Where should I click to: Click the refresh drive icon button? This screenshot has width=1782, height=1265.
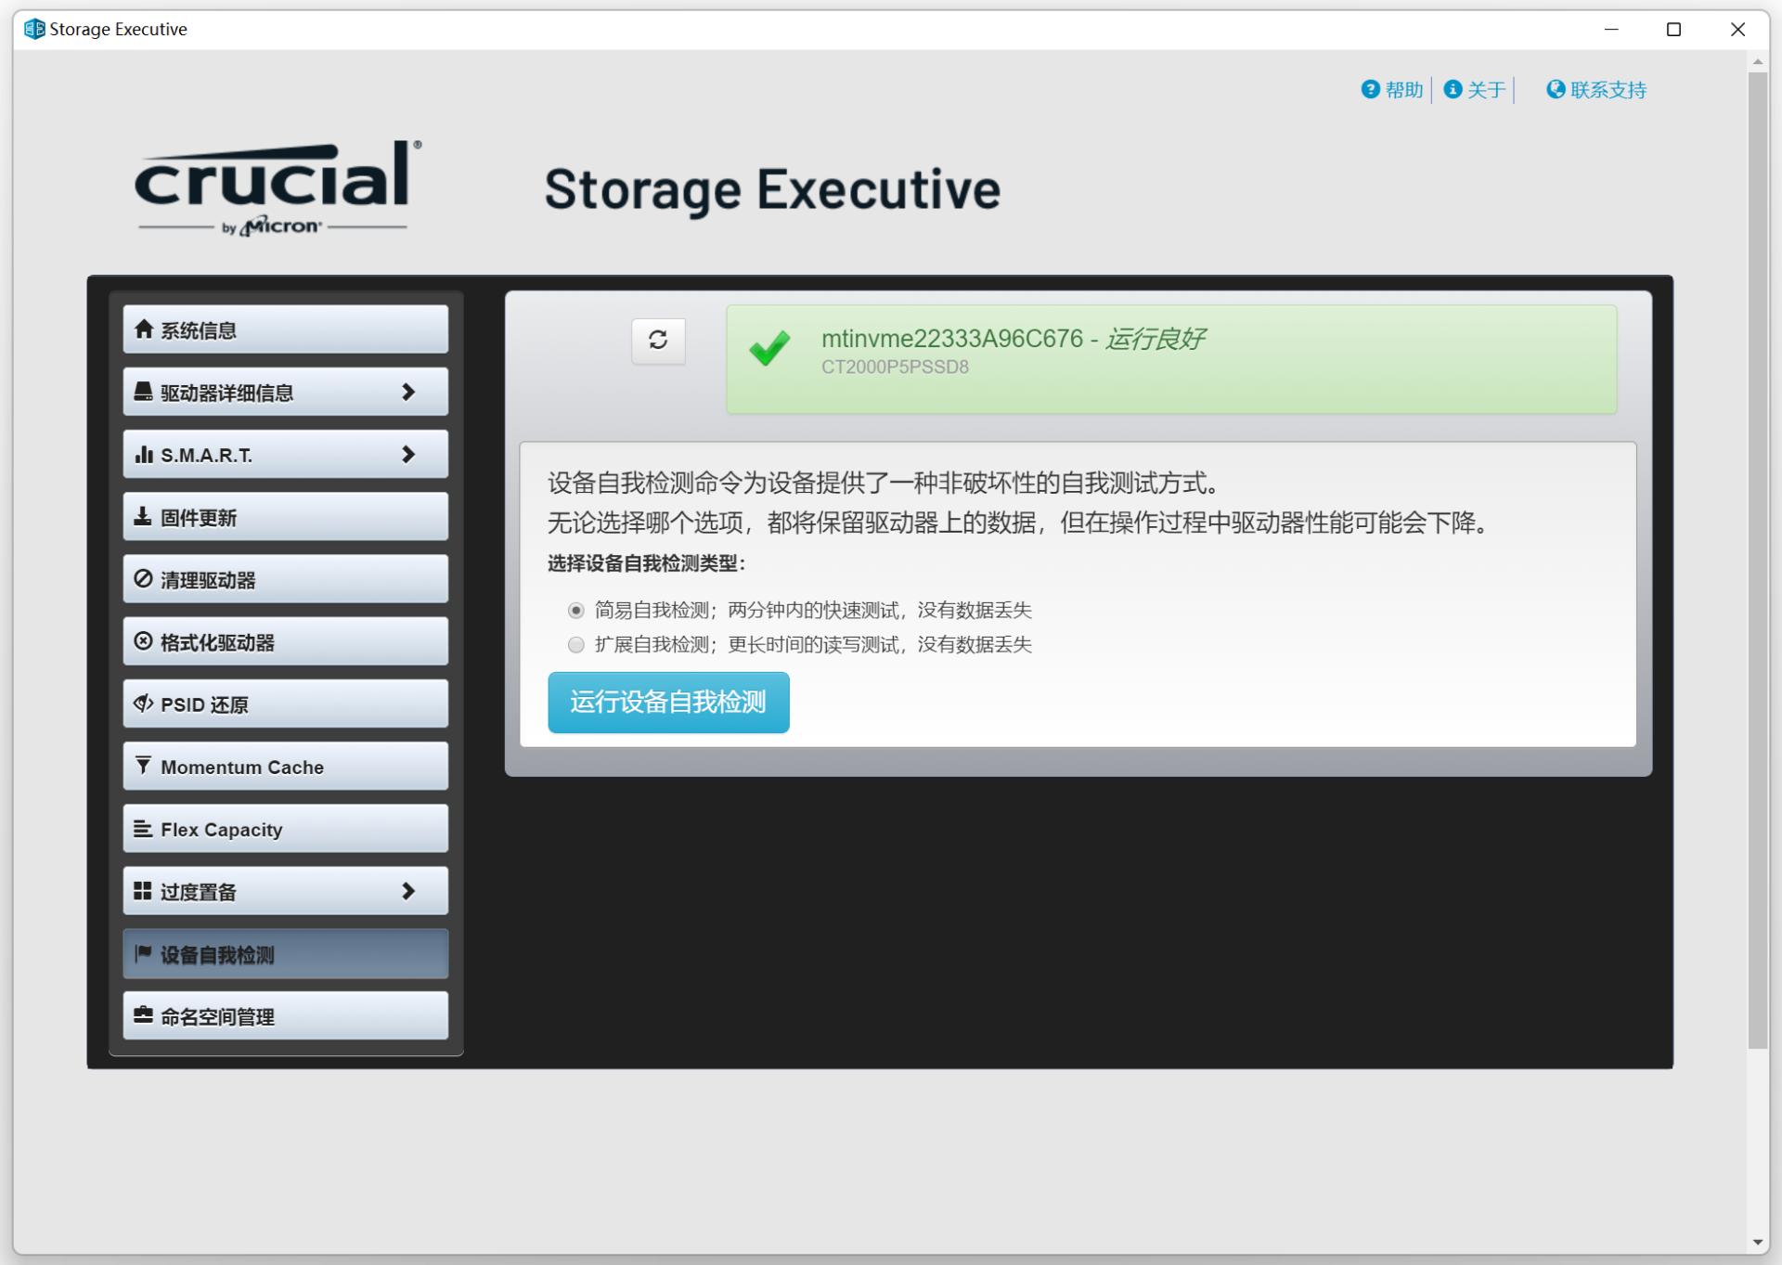click(x=658, y=341)
